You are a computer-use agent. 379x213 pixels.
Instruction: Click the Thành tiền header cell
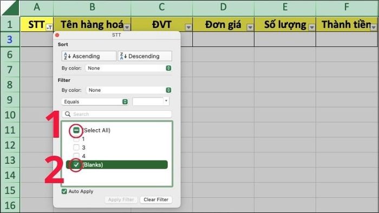pyautogui.click(x=347, y=24)
